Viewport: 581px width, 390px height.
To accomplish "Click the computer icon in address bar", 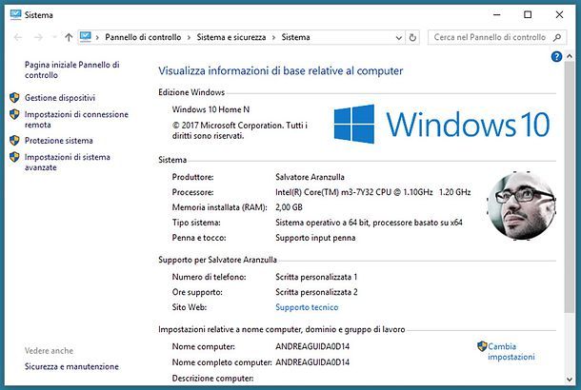I will (85, 37).
